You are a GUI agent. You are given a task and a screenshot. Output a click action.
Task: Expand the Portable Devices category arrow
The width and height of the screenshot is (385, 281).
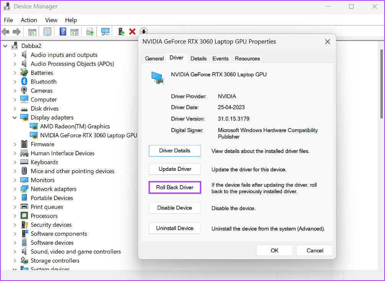[15, 198]
